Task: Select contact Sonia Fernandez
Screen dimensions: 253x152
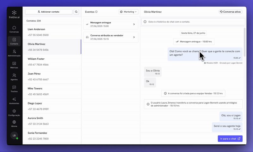Action: pyautogui.click(x=52, y=136)
